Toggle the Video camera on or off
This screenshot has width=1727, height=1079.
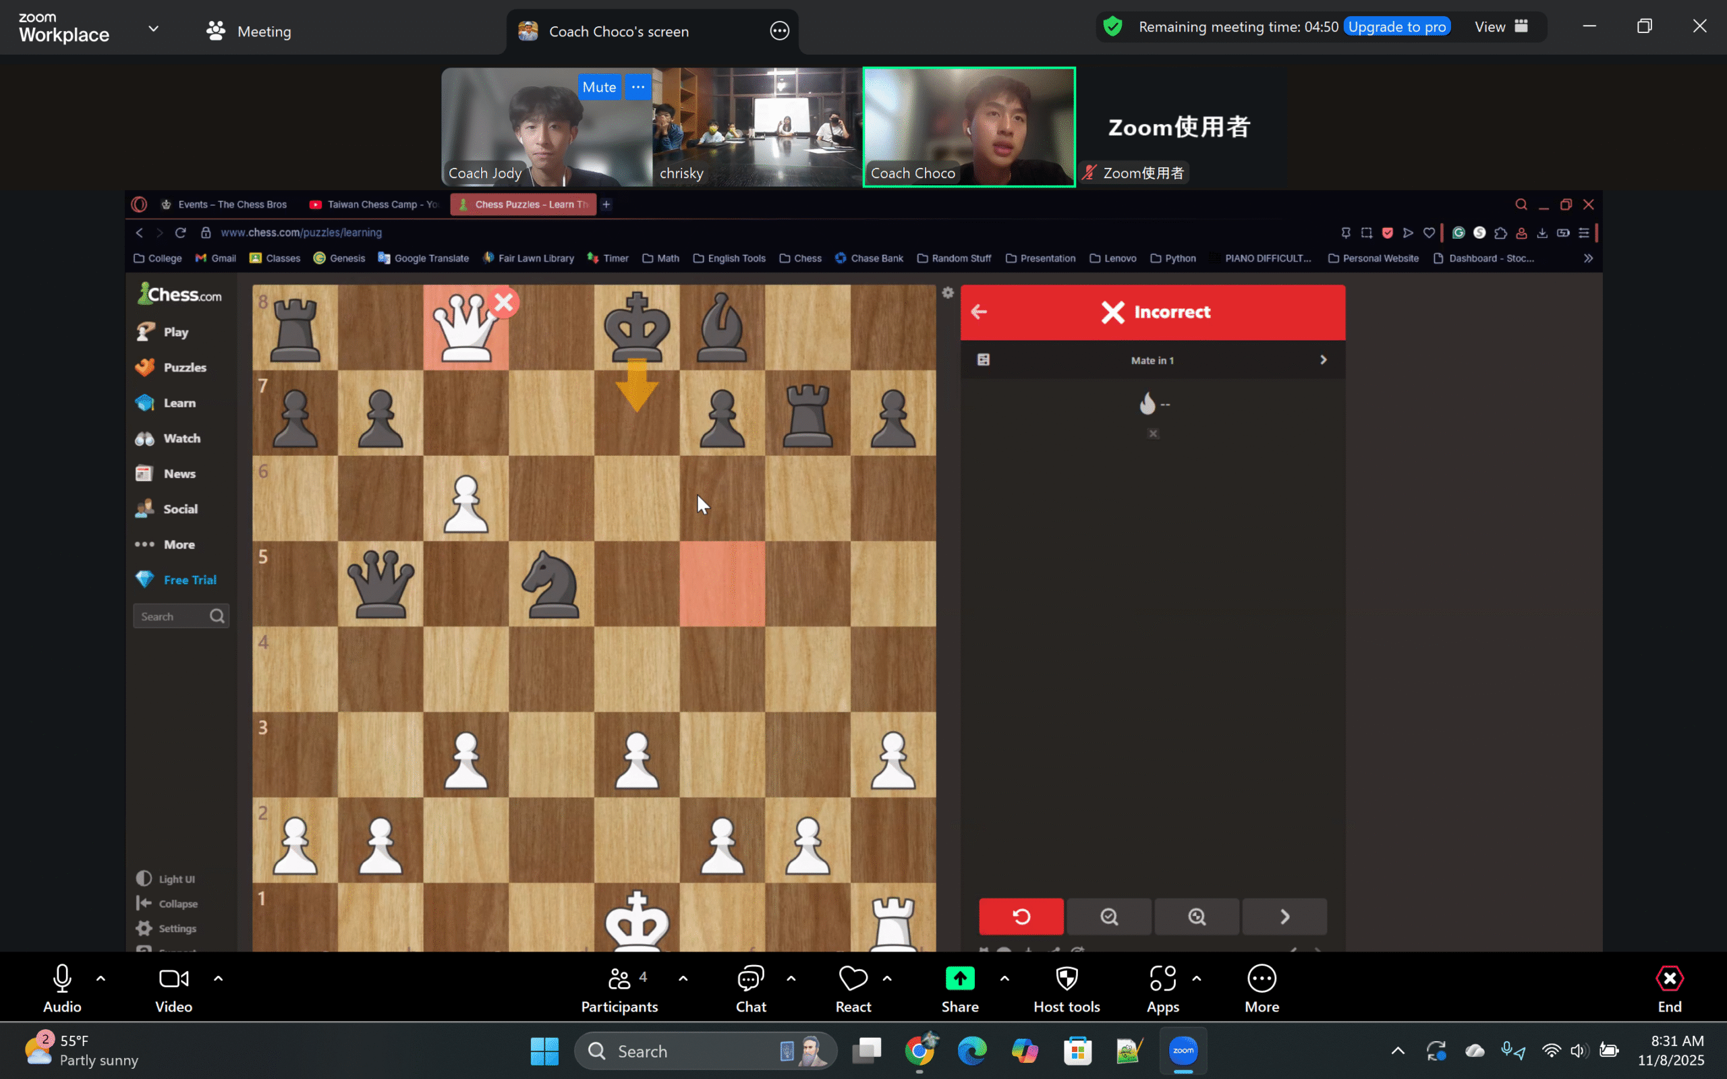(x=173, y=979)
